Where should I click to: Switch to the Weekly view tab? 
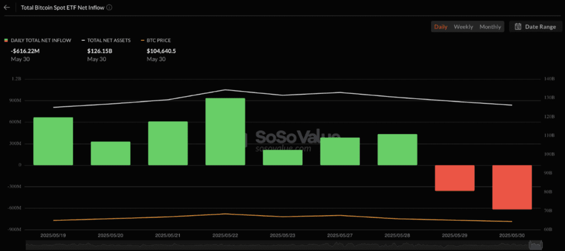(x=463, y=26)
